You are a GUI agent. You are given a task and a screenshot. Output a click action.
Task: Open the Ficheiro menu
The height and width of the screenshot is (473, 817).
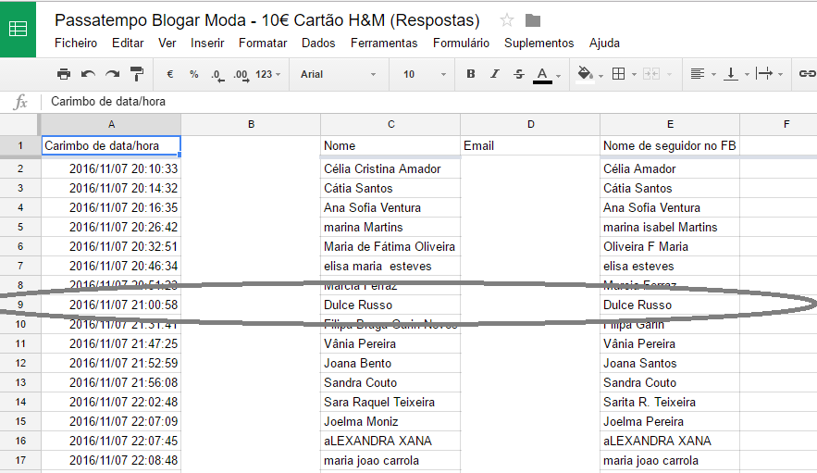tap(76, 44)
